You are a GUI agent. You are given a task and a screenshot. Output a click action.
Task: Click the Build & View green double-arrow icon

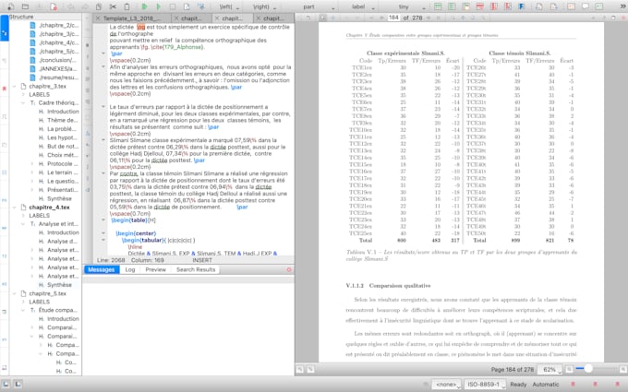click(144, 6)
